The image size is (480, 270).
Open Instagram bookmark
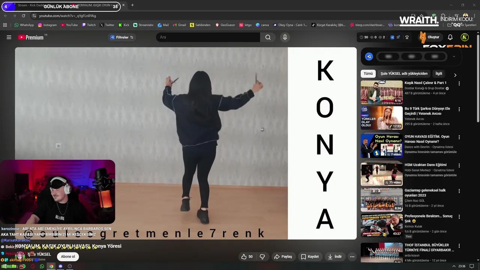(47, 25)
